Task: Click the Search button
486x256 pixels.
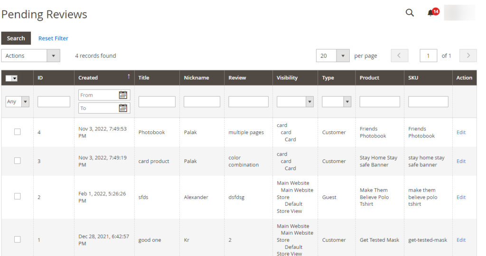Action: (16, 38)
